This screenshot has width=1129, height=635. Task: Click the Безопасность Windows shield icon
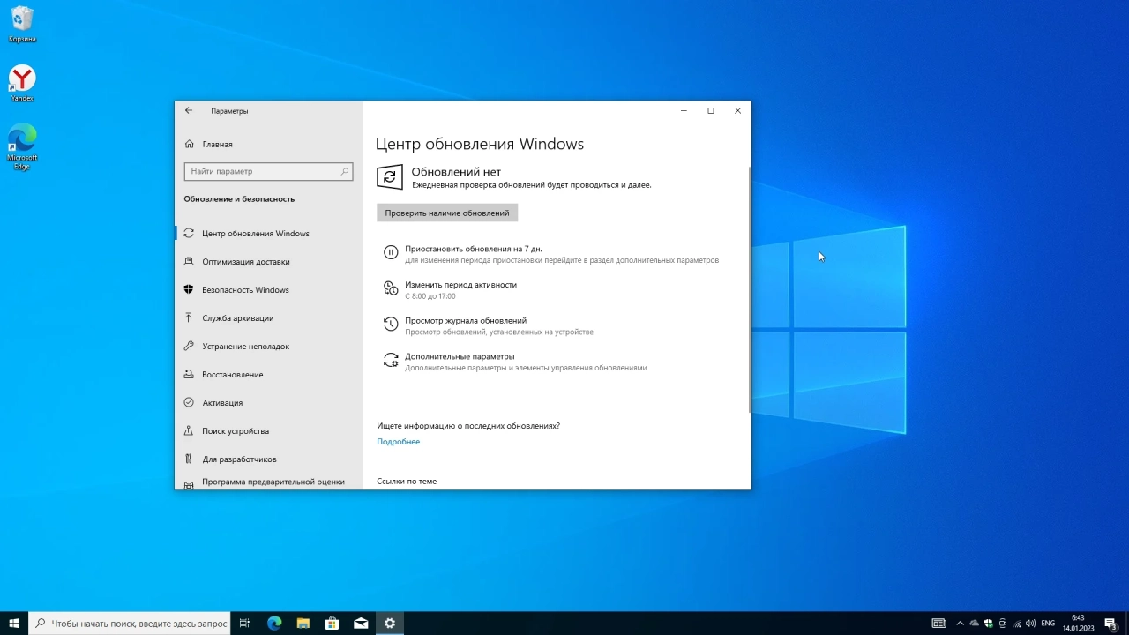(x=189, y=290)
